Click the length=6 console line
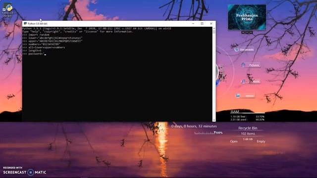 point(32,50)
